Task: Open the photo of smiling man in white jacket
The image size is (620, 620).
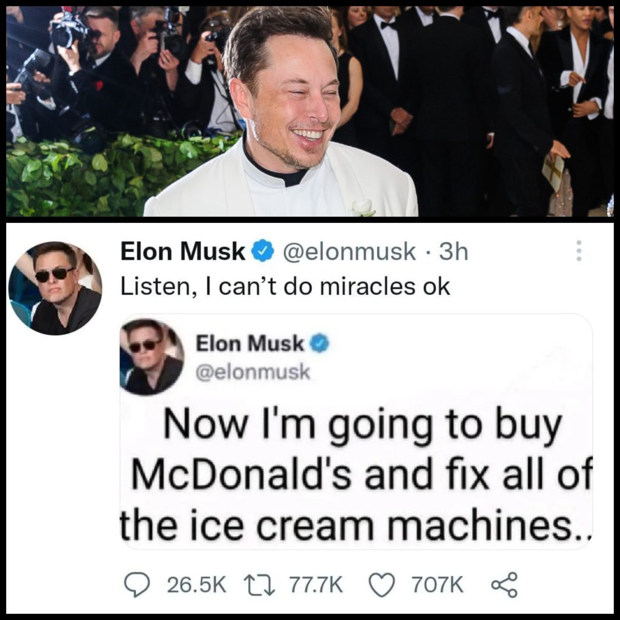Action: click(309, 111)
